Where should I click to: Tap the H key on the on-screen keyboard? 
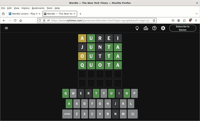click(108, 104)
